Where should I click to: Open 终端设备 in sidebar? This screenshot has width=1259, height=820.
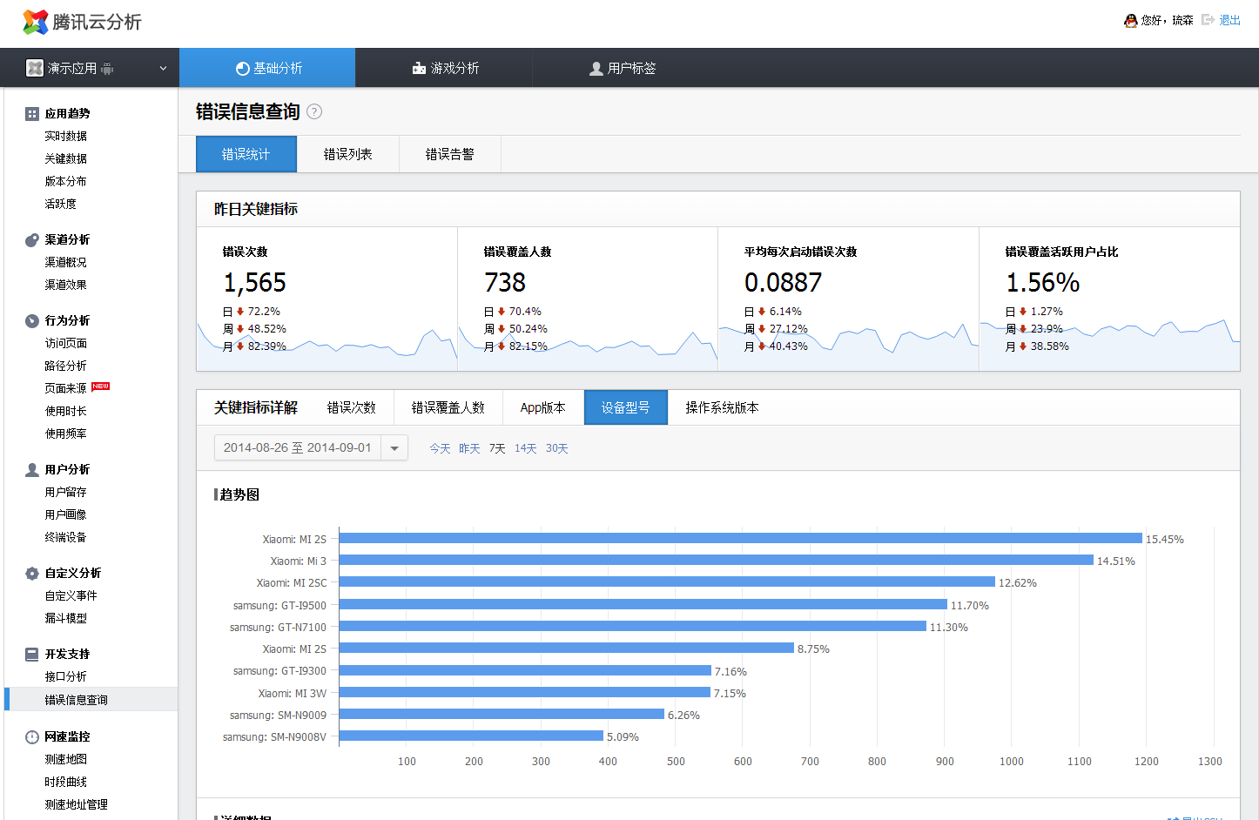[66, 538]
